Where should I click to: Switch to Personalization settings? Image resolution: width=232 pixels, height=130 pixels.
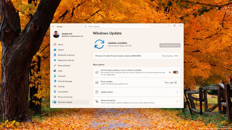click(71, 66)
